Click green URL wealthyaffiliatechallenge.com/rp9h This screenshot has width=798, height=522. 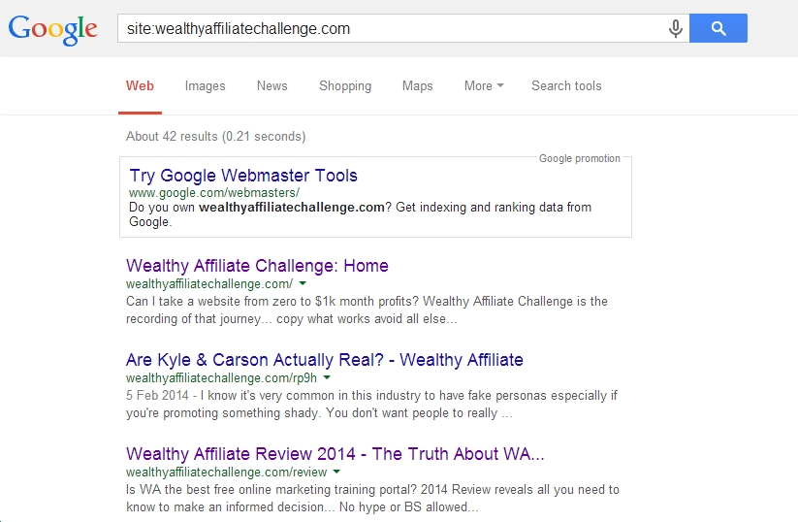221,377
